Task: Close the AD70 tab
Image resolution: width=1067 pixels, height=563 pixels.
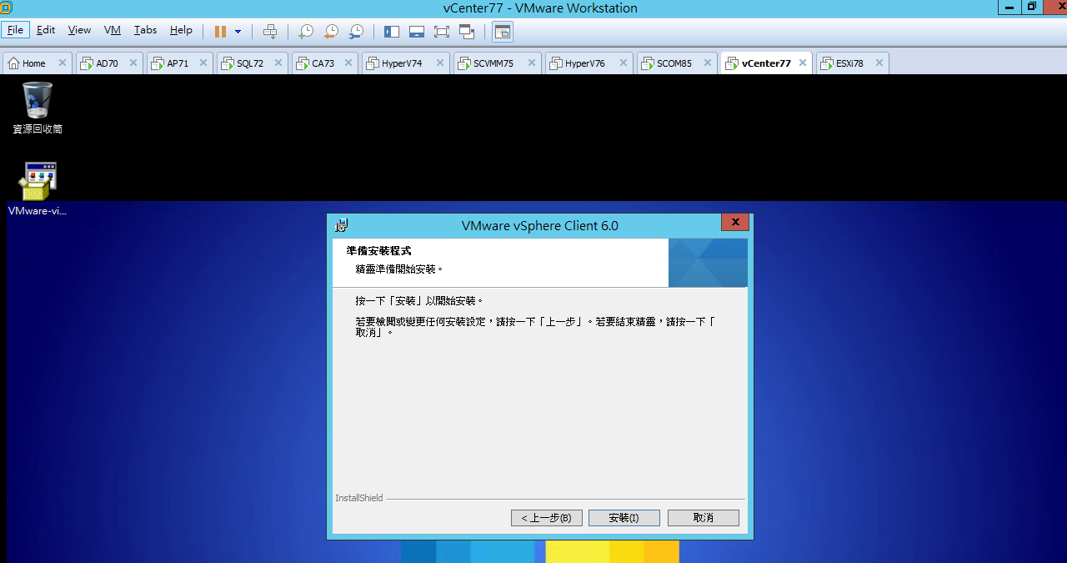Action: (133, 63)
